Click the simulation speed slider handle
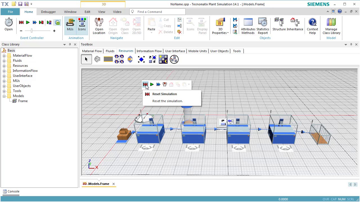360x202 pixels. click(x=31, y=31)
